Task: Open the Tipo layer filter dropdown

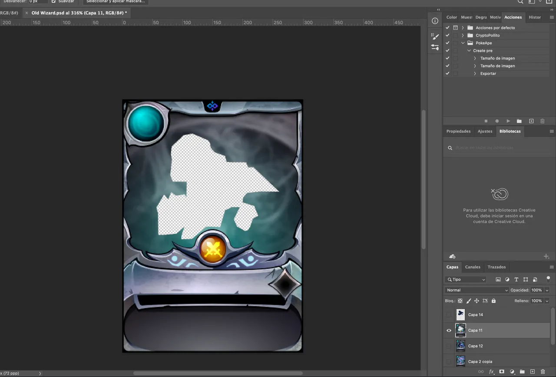Action: point(466,279)
